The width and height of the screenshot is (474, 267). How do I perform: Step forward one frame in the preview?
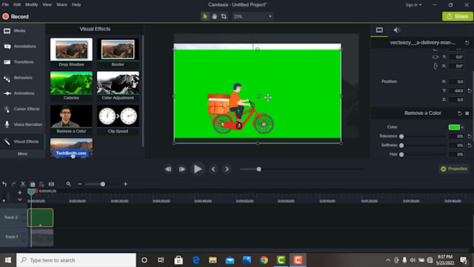182,169
